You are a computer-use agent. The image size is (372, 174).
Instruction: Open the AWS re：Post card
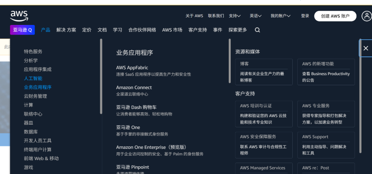(x=326, y=168)
